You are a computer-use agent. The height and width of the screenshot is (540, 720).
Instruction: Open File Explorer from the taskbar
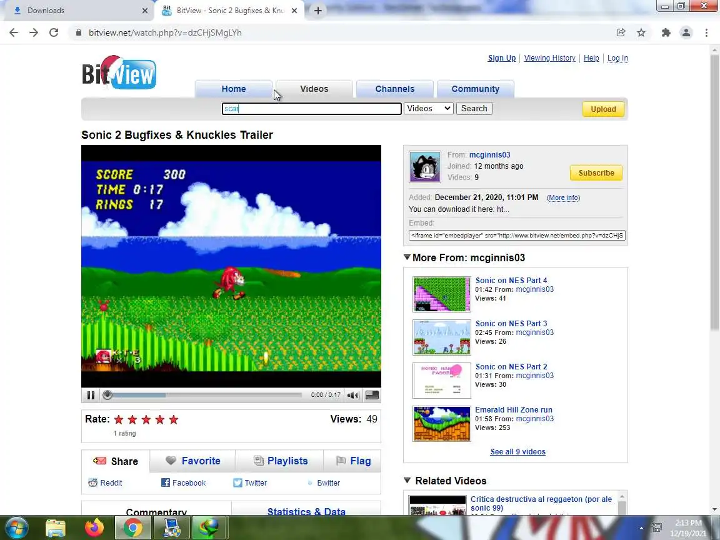56,527
